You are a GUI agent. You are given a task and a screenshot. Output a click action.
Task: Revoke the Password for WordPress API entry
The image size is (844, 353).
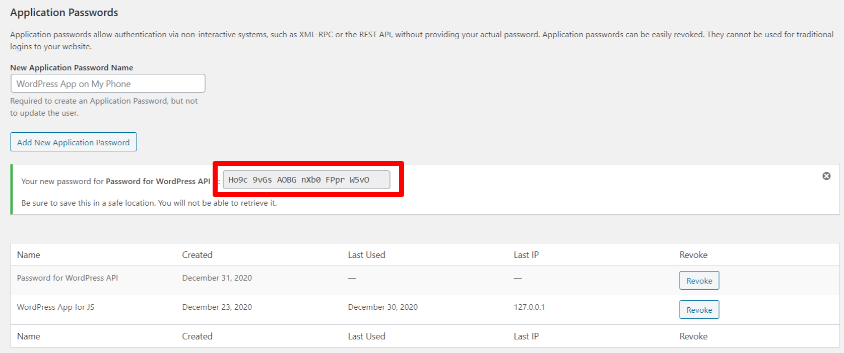pos(699,281)
